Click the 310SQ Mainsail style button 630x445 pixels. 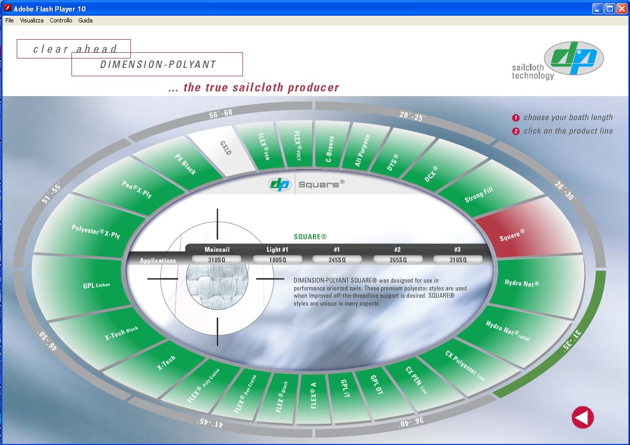click(x=217, y=260)
